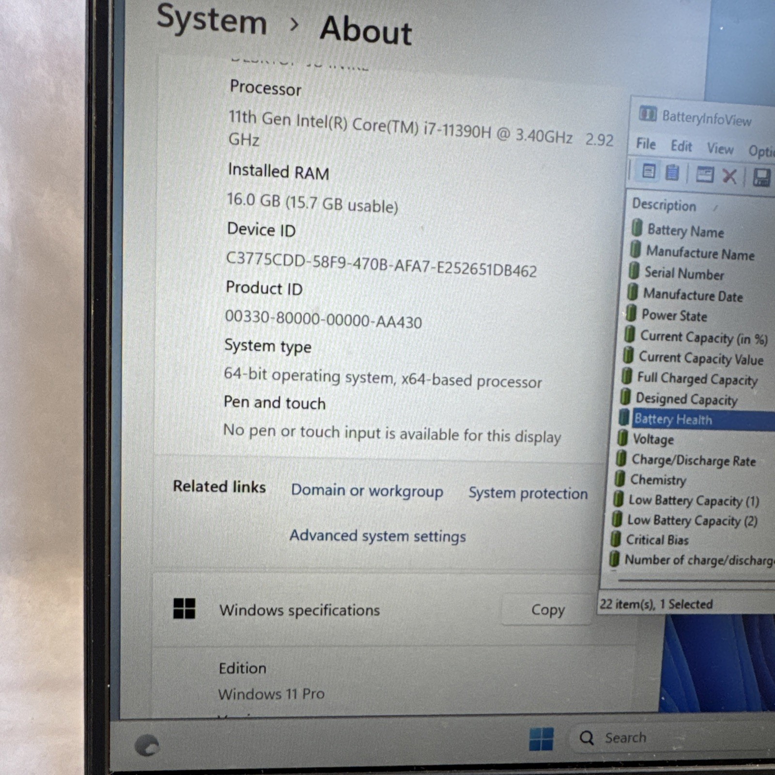Click the Edge icon on the taskbar

(147, 745)
